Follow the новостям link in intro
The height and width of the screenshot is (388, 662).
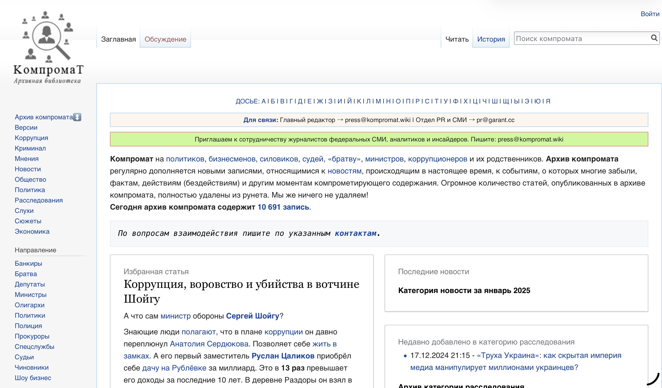[x=345, y=171]
